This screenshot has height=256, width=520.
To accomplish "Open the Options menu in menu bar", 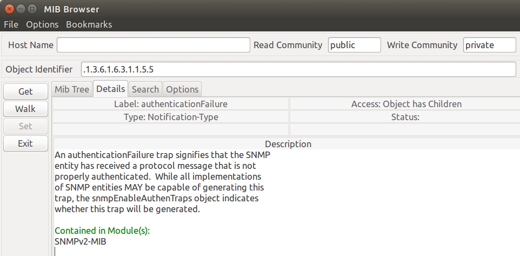I will pyautogui.click(x=42, y=24).
